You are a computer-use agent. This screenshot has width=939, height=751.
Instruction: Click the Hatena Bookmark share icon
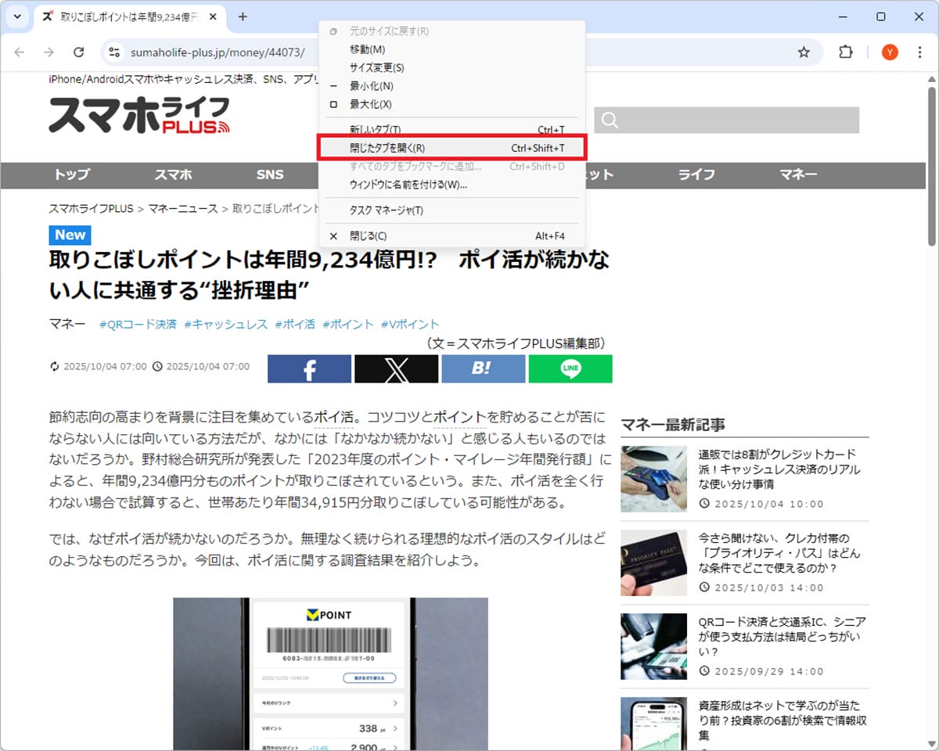click(x=483, y=369)
